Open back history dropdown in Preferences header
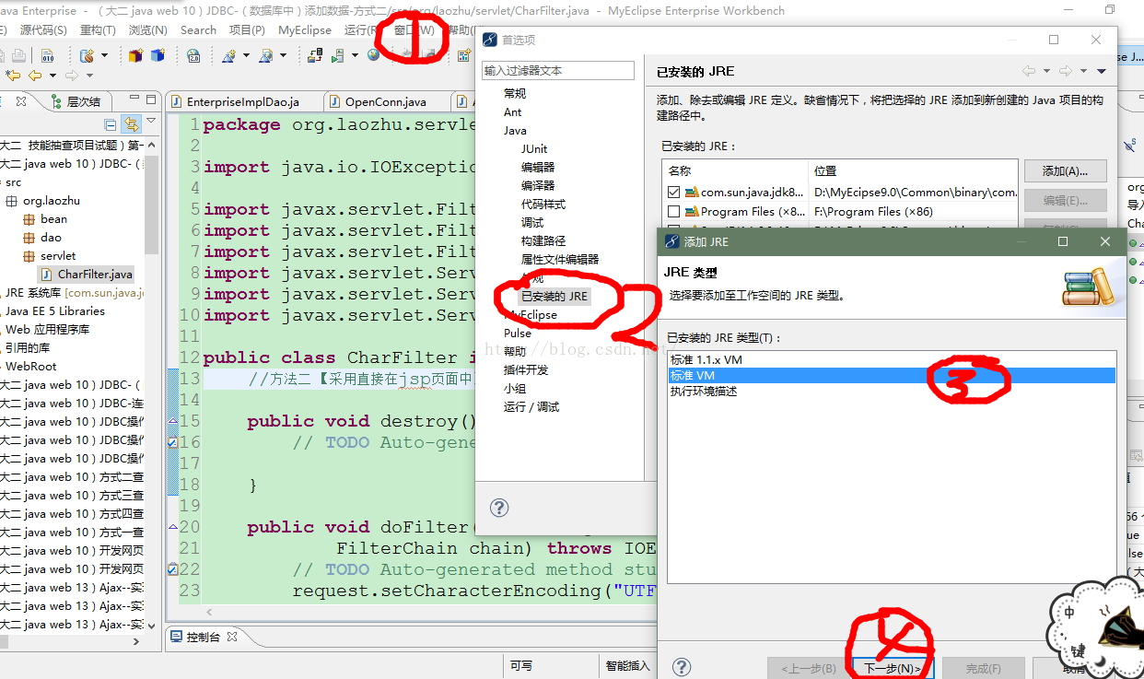Screen dimensions: 1144x679 (1046, 71)
